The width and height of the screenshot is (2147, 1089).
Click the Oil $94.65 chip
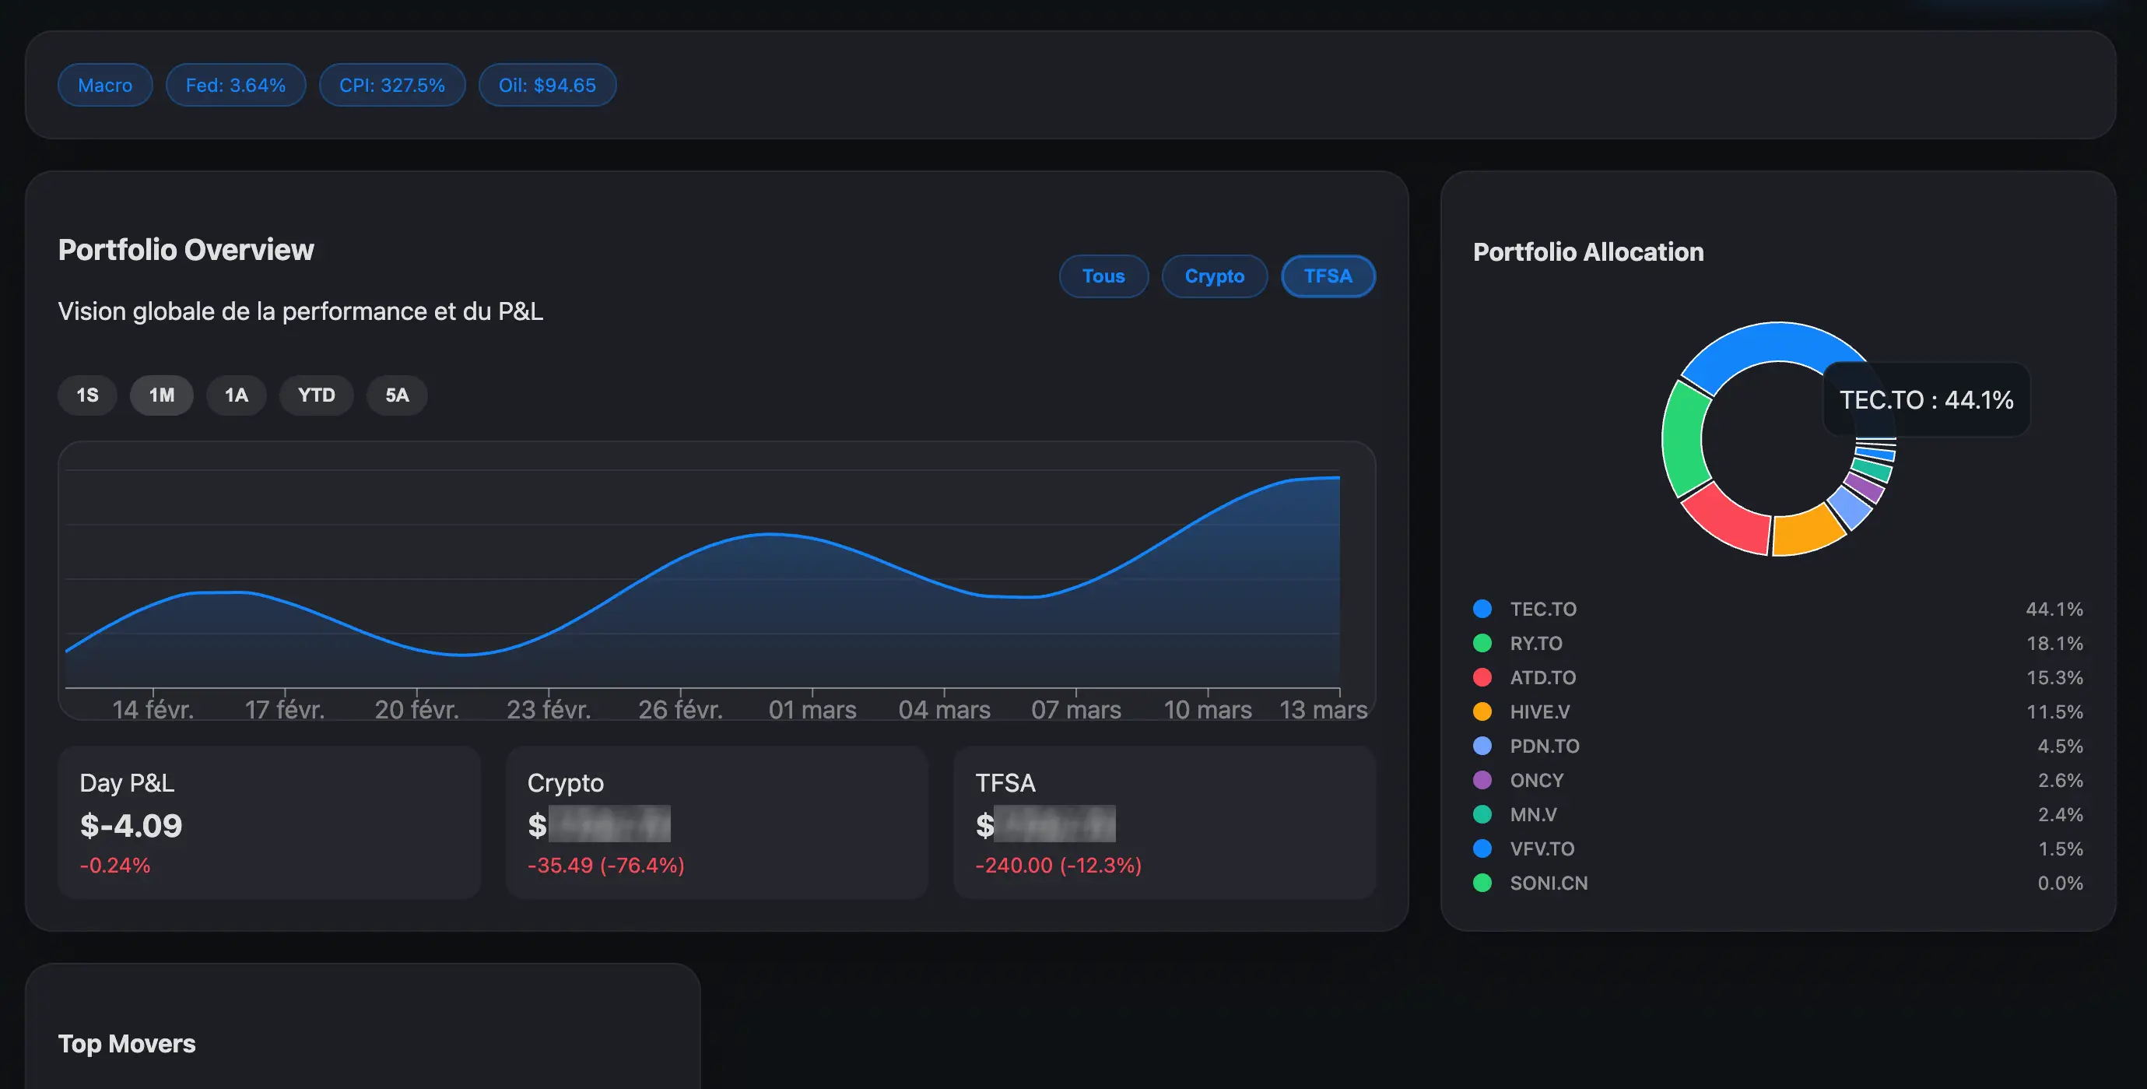(547, 85)
